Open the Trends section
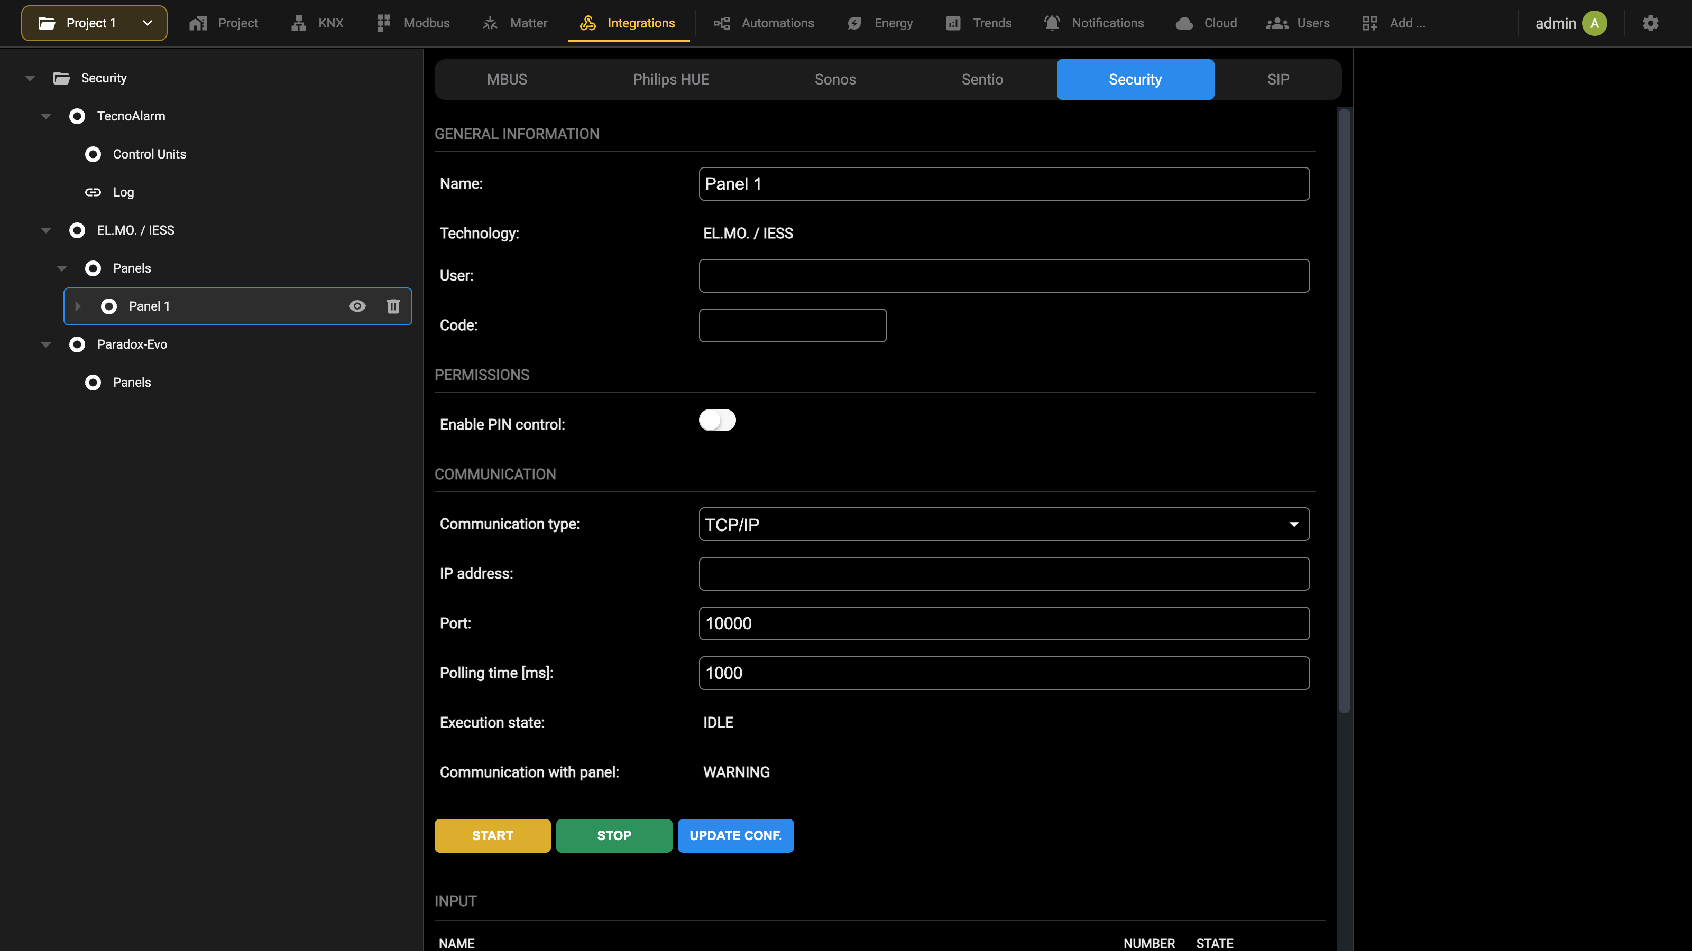This screenshot has width=1692, height=951. pos(979,23)
